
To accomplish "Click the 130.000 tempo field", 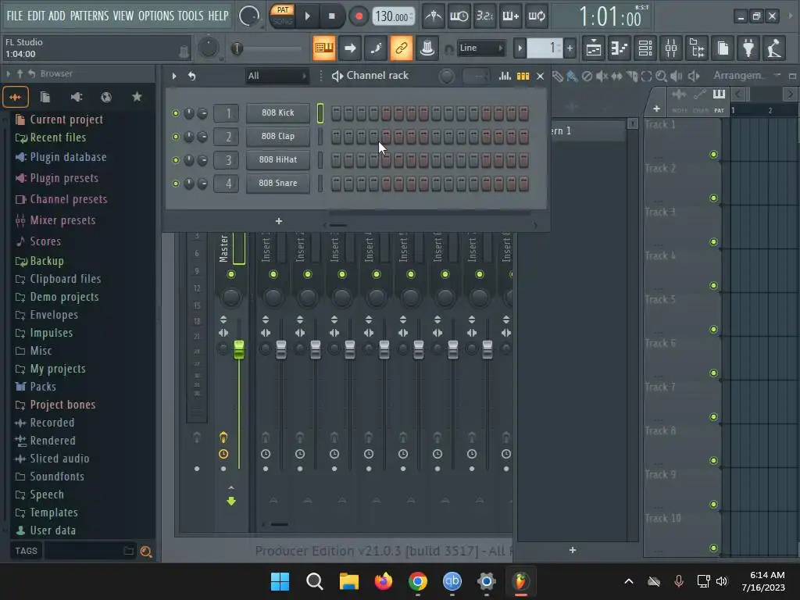I will point(393,16).
